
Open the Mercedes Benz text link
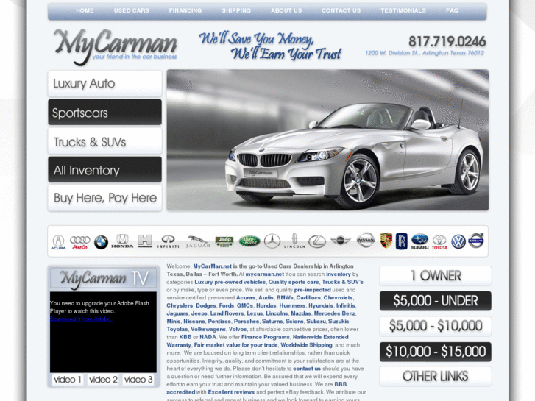(x=335, y=313)
